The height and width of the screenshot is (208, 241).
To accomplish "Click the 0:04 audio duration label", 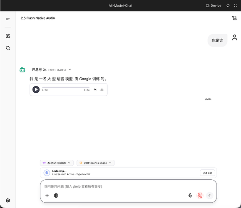I will click(x=87, y=90).
